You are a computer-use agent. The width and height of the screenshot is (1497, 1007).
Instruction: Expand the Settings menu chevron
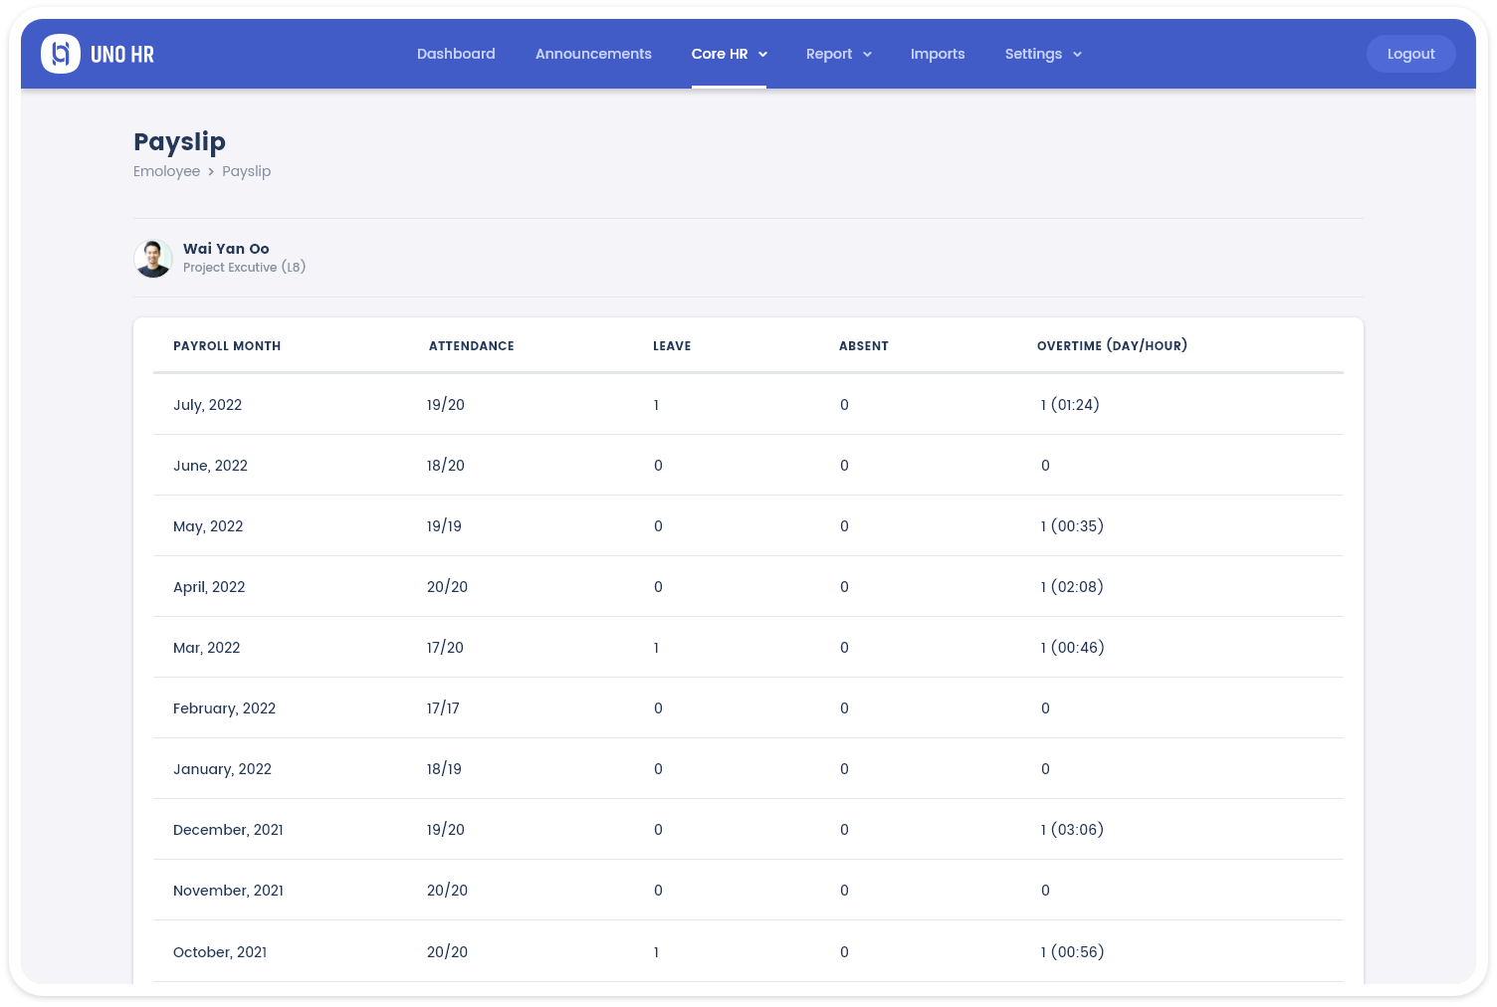click(x=1077, y=55)
